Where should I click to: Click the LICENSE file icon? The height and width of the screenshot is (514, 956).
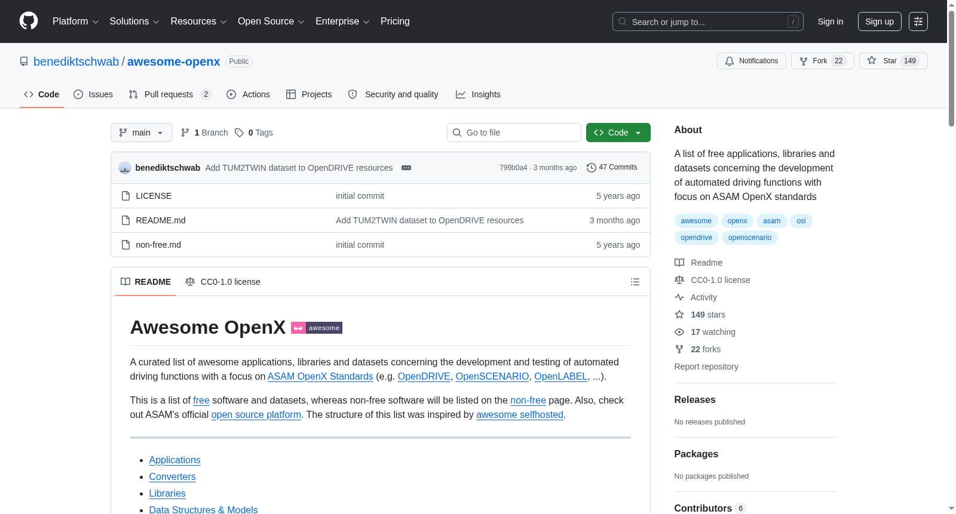(x=125, y=196)
